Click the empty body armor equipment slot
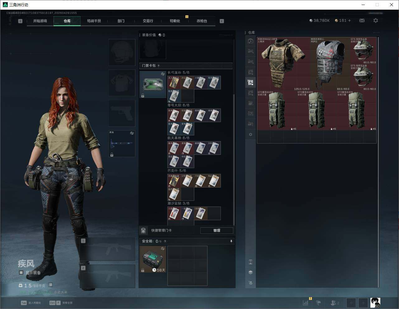Screen dimensions: 399x309 coord(122,83)
